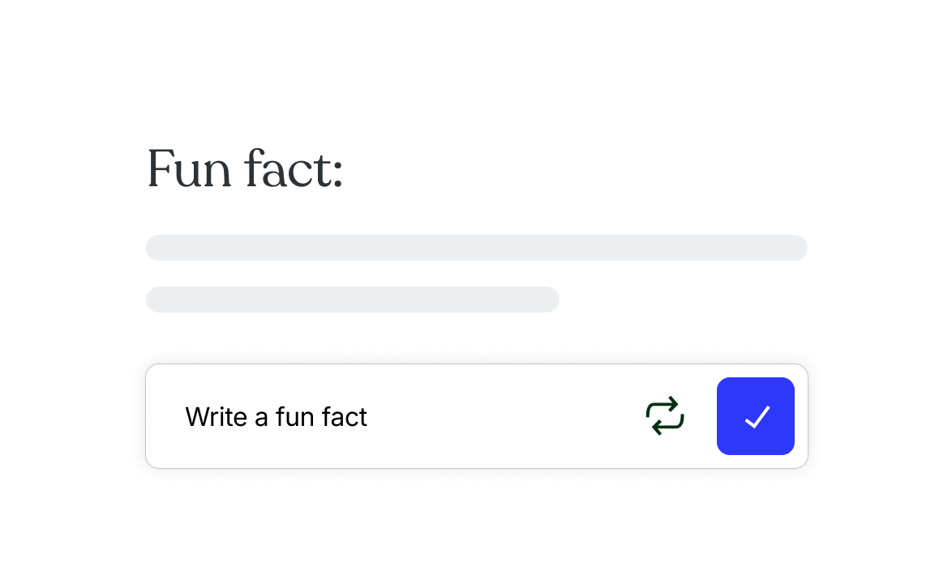Select the short gray placeholder line
Image resolution: width=952 pixels, height=583 pixels.
pyautogui.click(x=352, y=300)
